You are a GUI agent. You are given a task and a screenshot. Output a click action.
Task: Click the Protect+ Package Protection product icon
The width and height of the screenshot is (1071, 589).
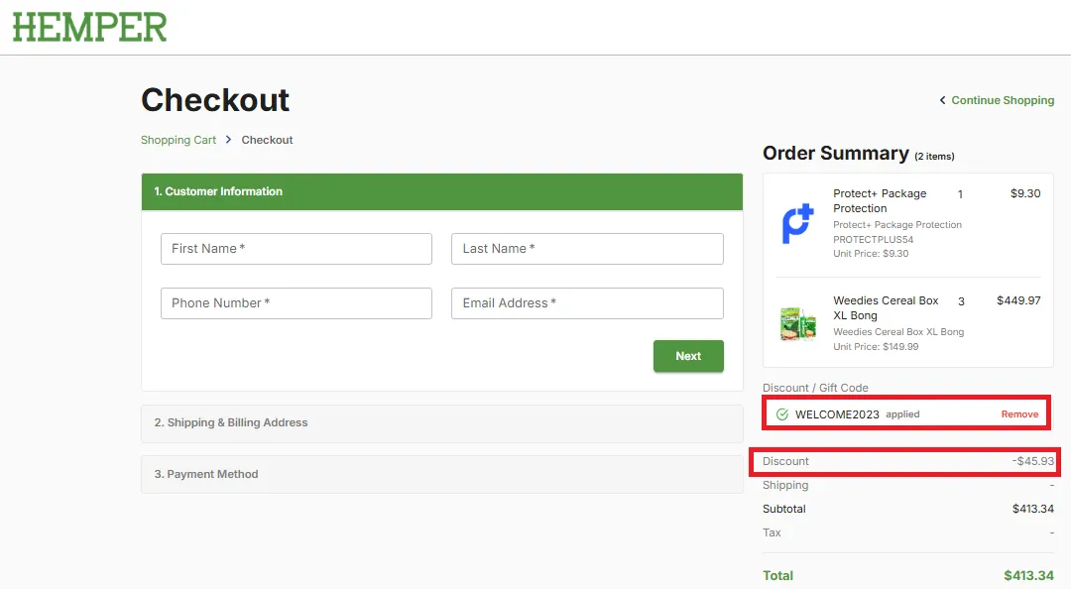click(797, 223)
